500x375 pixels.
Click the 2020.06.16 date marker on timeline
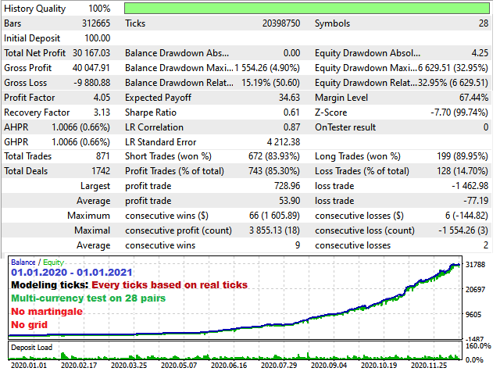[x=229, y=365]
